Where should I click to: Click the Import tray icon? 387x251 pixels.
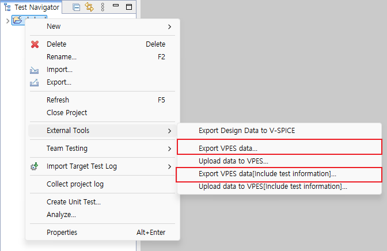point(35,70)
